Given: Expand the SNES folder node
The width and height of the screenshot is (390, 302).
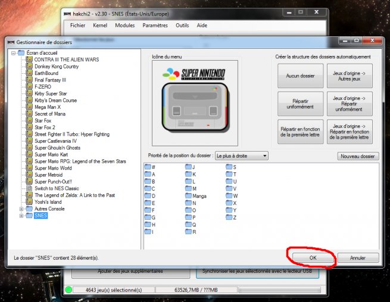Looking at the screenshot, I should 21,216.
